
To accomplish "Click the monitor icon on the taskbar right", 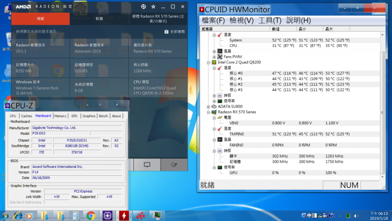I will (157, 216).
